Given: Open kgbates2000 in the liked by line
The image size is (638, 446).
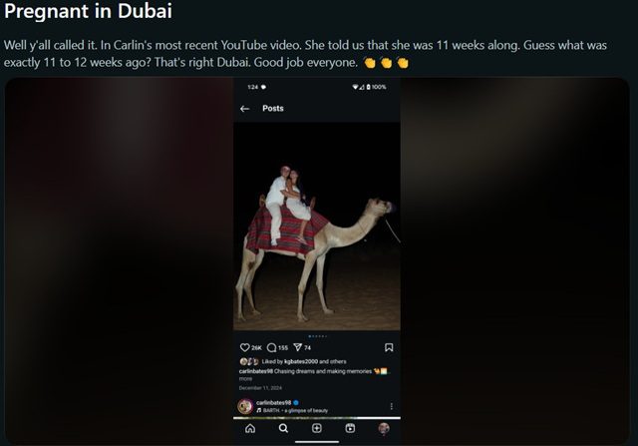Looking at the screenshot, I should point(301,361).
